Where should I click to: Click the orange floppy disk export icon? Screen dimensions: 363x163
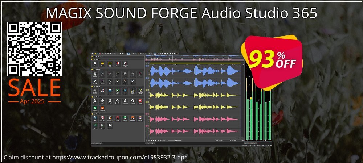point(132,117)
